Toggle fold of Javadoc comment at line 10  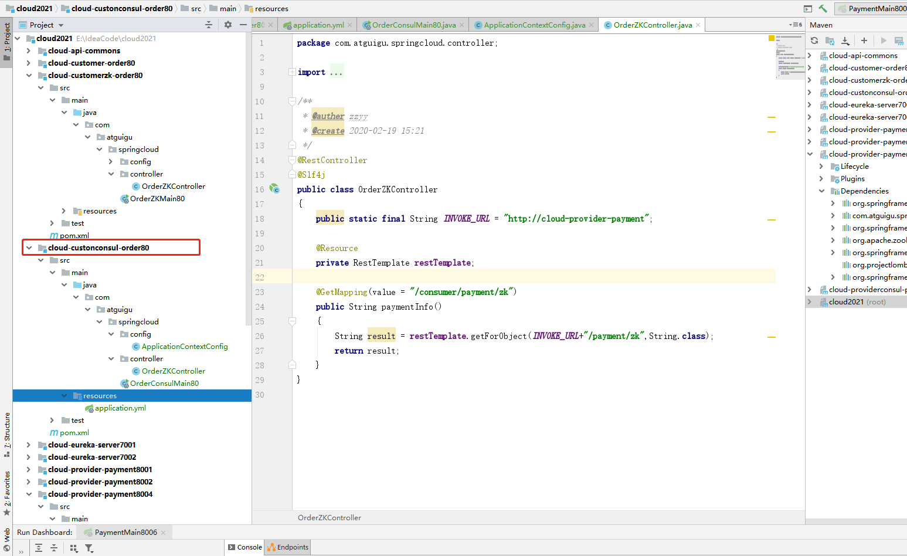[x=292, y=101]
